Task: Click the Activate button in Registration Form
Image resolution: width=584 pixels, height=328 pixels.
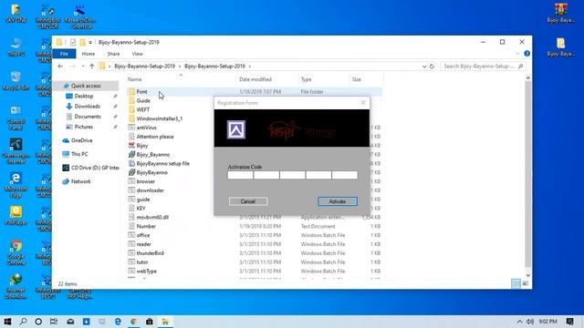Action: [x=338, y=201]
